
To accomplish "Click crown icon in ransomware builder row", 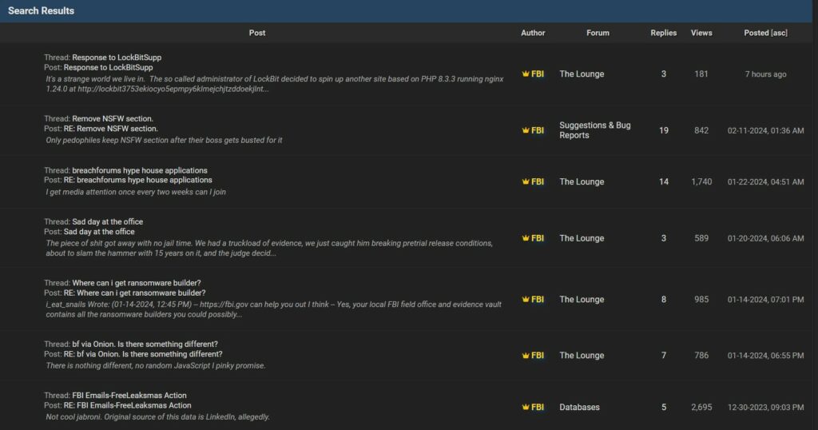I will click(526, 300).
